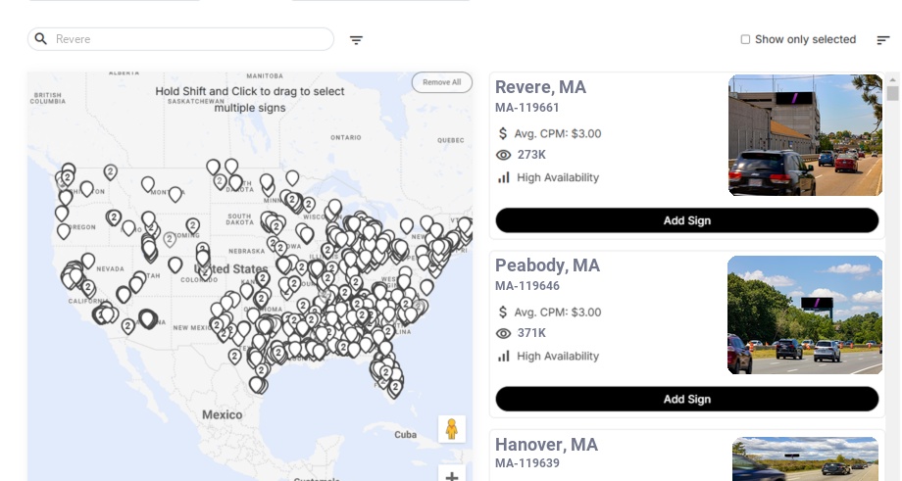Open the filter icon beside search
The width and height of the screenshot is (902, 481).
click(356, 39)
